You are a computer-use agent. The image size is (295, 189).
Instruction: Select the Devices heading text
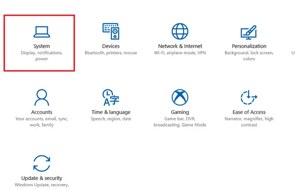111,46
